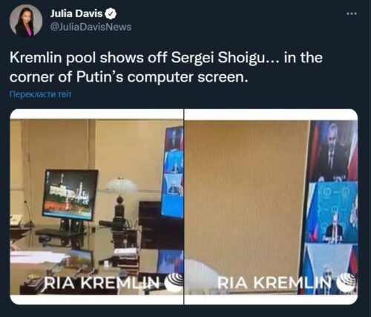This screenshot has height=317, width=371.
Task: Click the video wall screen in left photo
Action: [172, 172]
